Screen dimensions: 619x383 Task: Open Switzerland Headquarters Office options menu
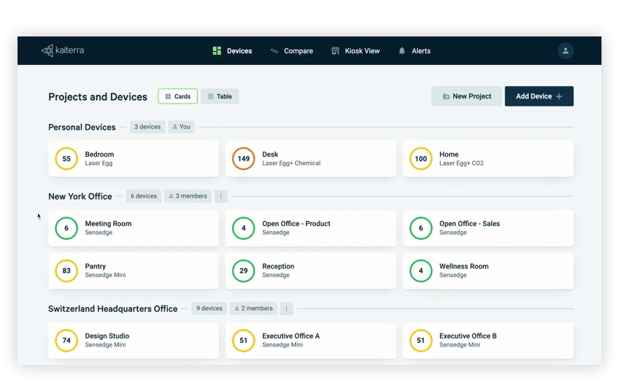pos(287,309)
